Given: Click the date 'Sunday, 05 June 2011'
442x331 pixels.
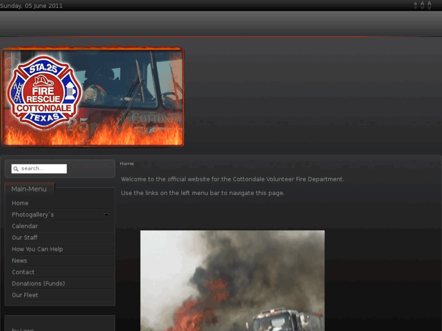Looking at the screenshot, I should click(x=31, y=5).
